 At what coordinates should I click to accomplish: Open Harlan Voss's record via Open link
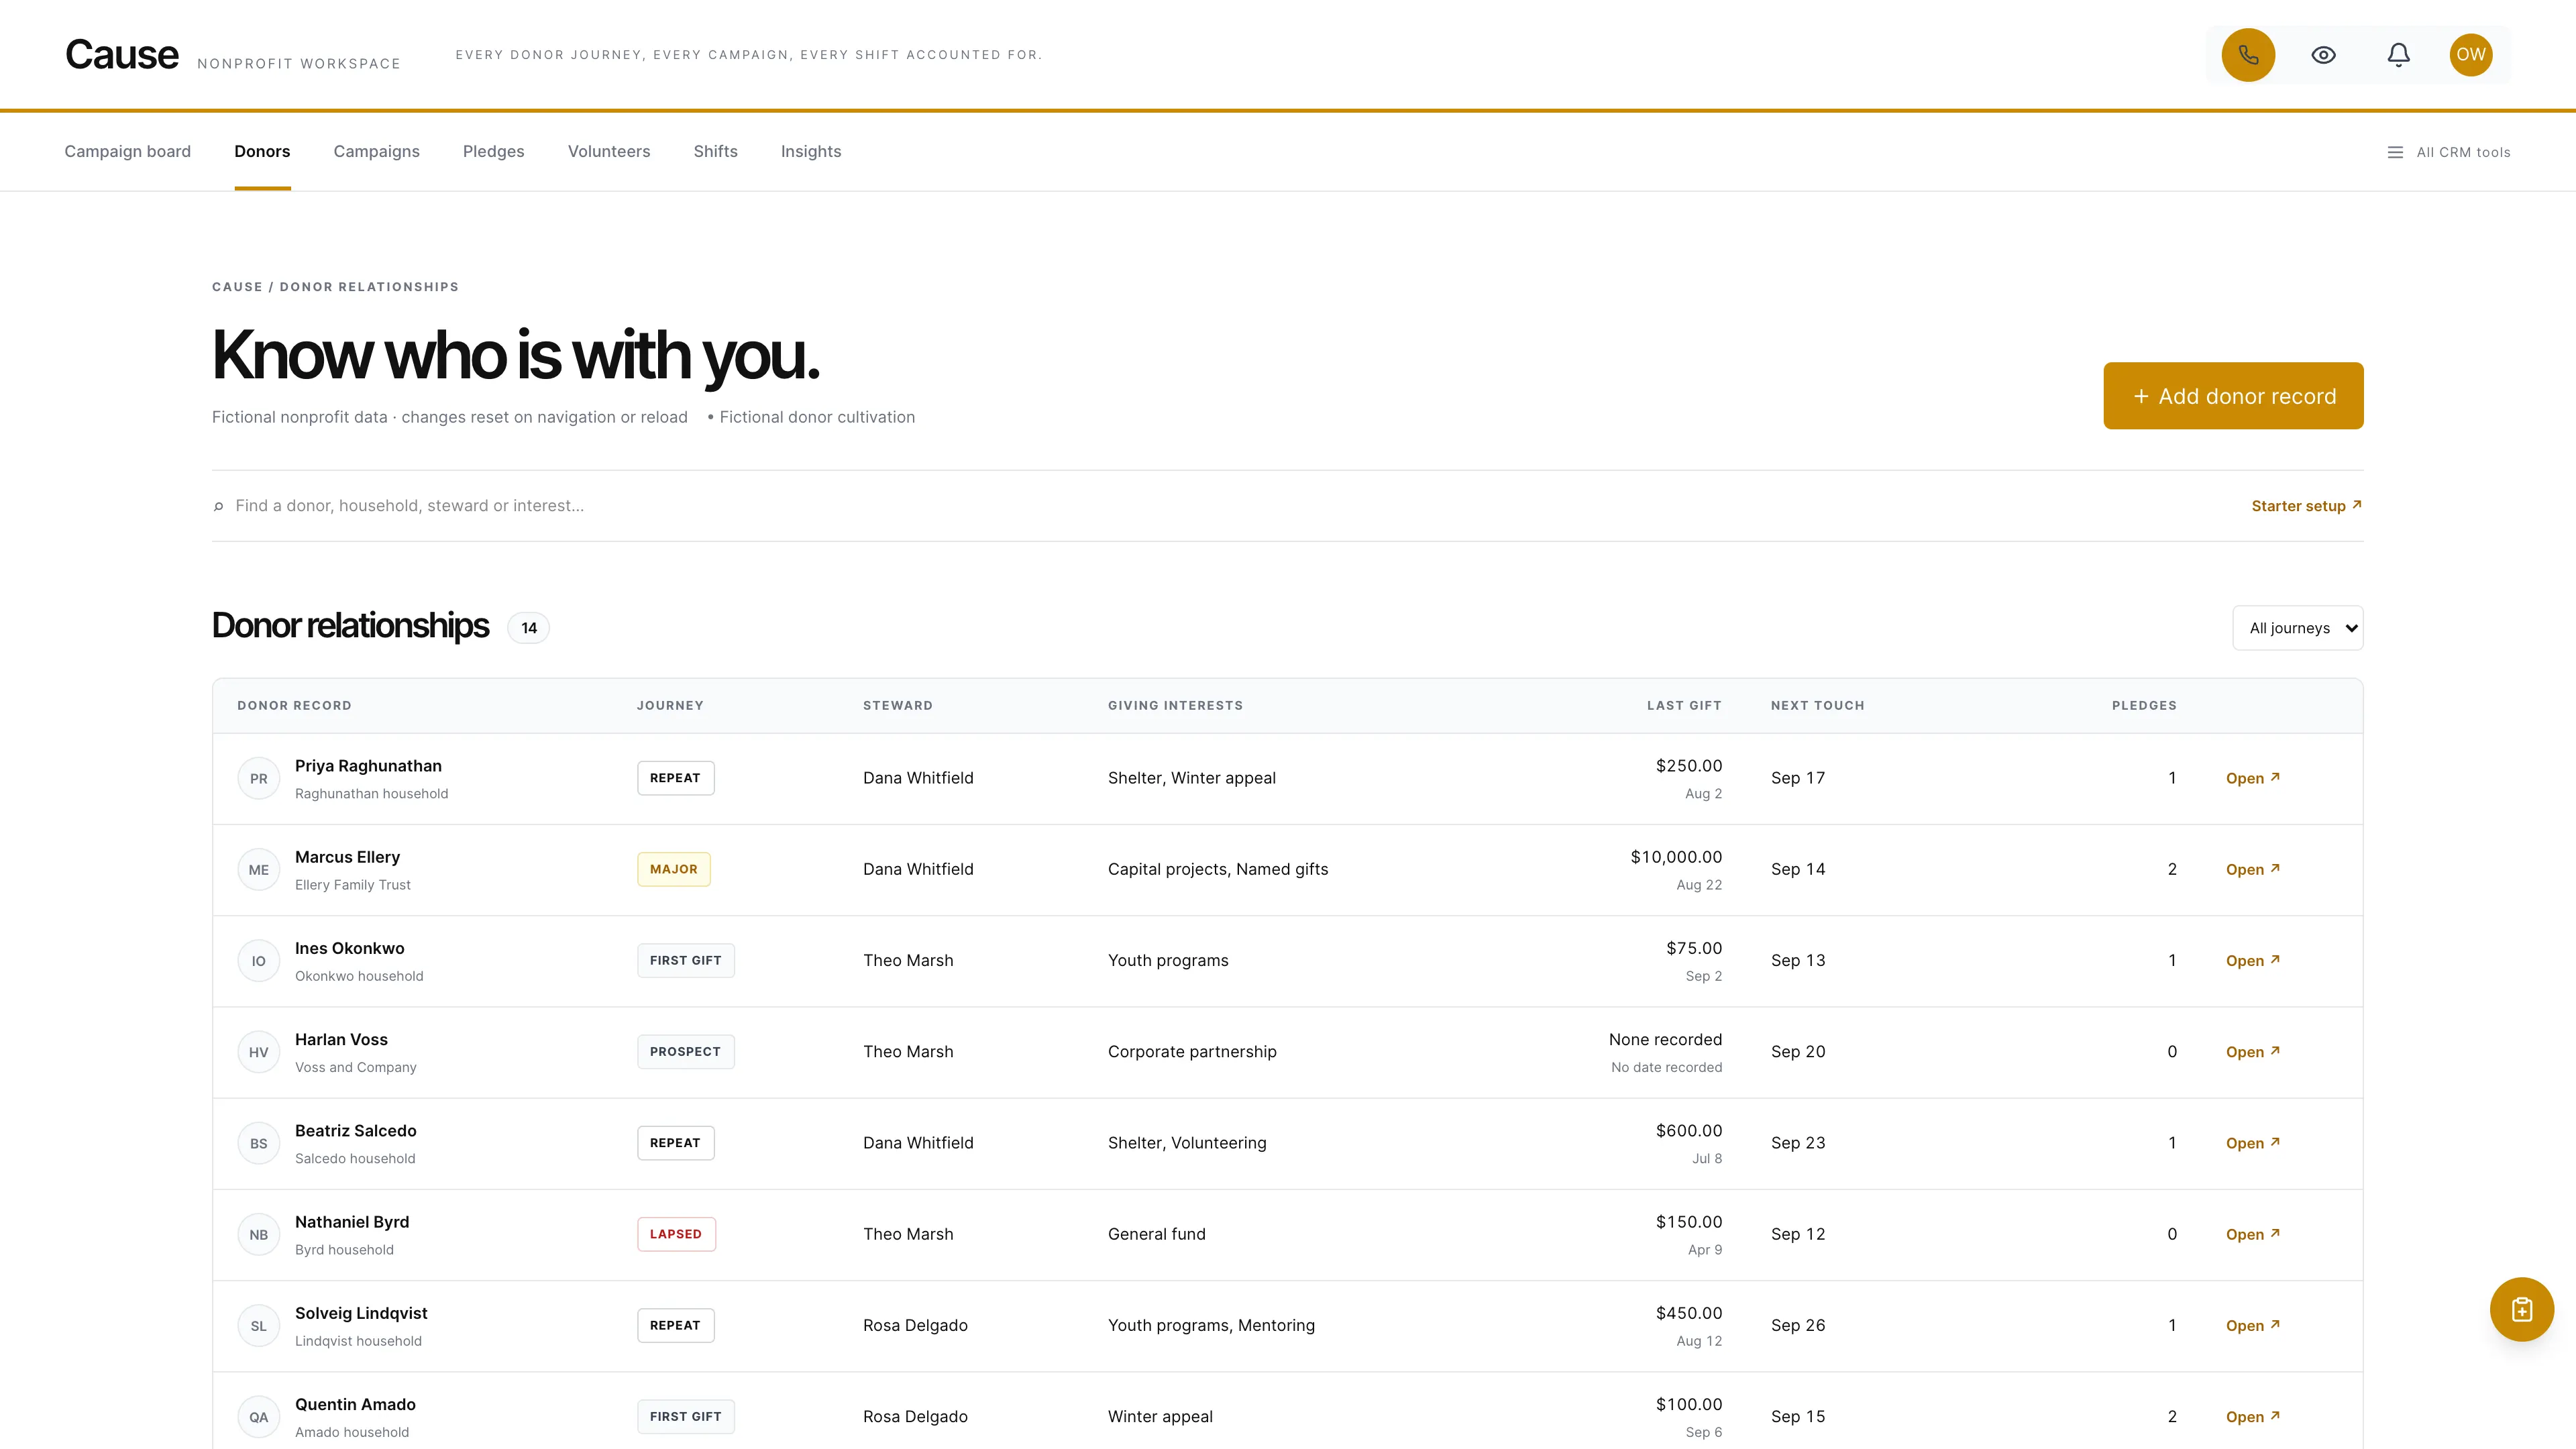[2252, 1052]
